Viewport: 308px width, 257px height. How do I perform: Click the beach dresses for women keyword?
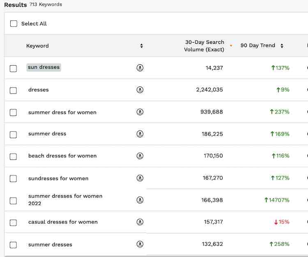click(x=62, y=156)
